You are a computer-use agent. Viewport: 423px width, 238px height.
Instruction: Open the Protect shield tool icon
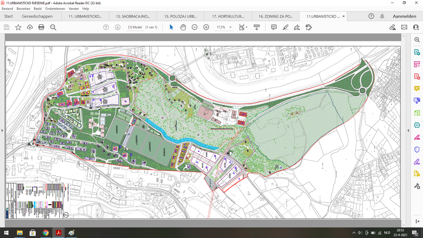(417, 149)
